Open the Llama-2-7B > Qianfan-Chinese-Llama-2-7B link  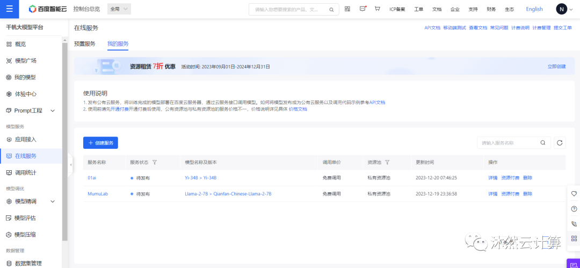pos(228,193)
